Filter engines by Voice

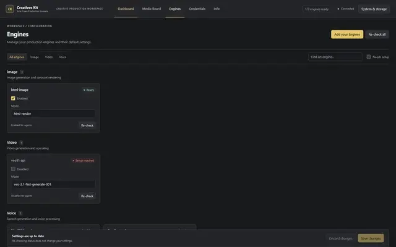click(x=62, y=57)
